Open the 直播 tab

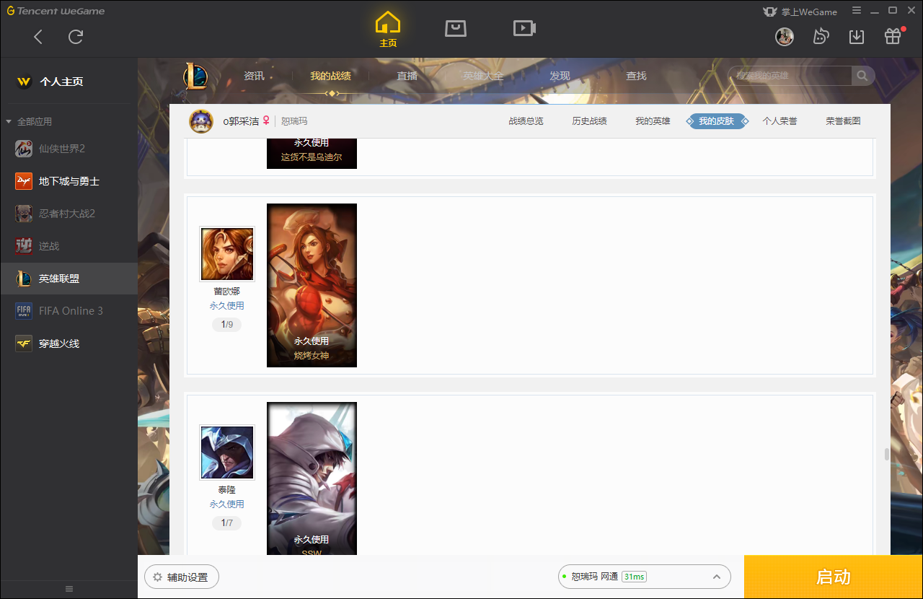[407, 76]
